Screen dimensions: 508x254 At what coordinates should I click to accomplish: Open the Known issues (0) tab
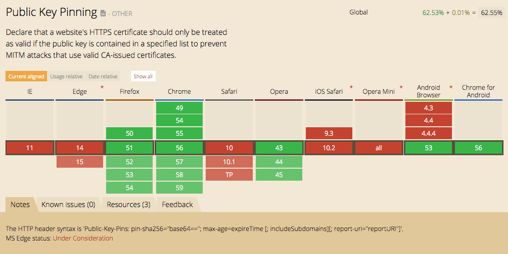point(68,205)
